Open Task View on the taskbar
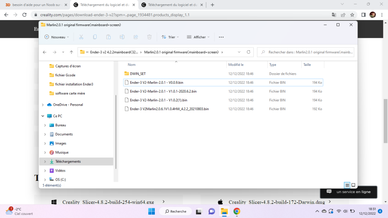Image resolution: width=388 pixels, height=218 pixels. click(x=198, y=211)
